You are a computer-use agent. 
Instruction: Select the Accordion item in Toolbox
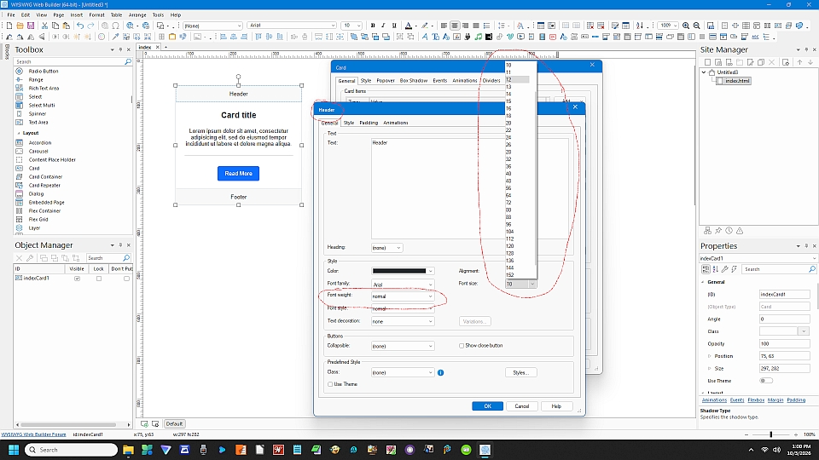40,143
